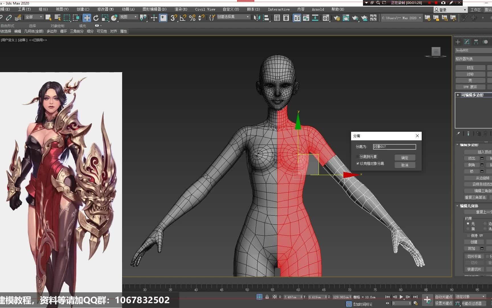Toggle Spinner Snap icon
Screen dimensions: 492x308
[201, 18]
